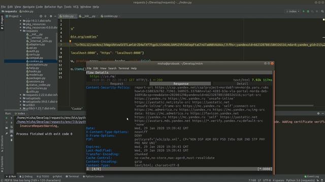Screen dimensions: 325x182
Task: Open the Run tool window tab at bottom
Action: pyautogui.click(x=11, y=176)
